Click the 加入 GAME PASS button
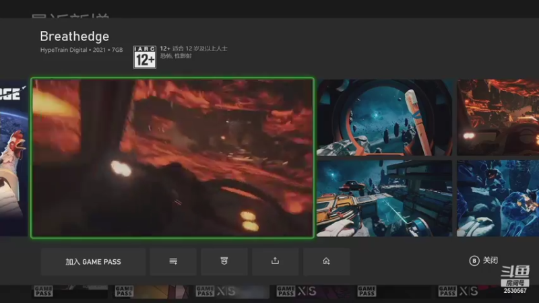This screenshot has height=303, width=539. tap(93, 262)
